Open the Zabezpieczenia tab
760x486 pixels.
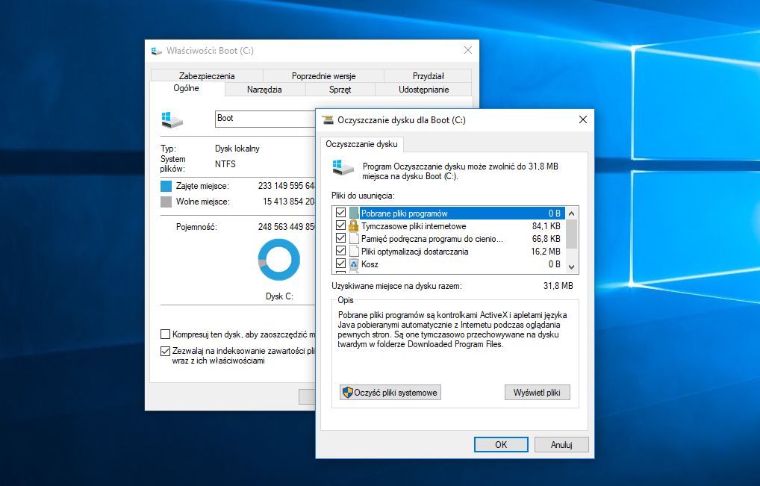(x=207, y=75)
